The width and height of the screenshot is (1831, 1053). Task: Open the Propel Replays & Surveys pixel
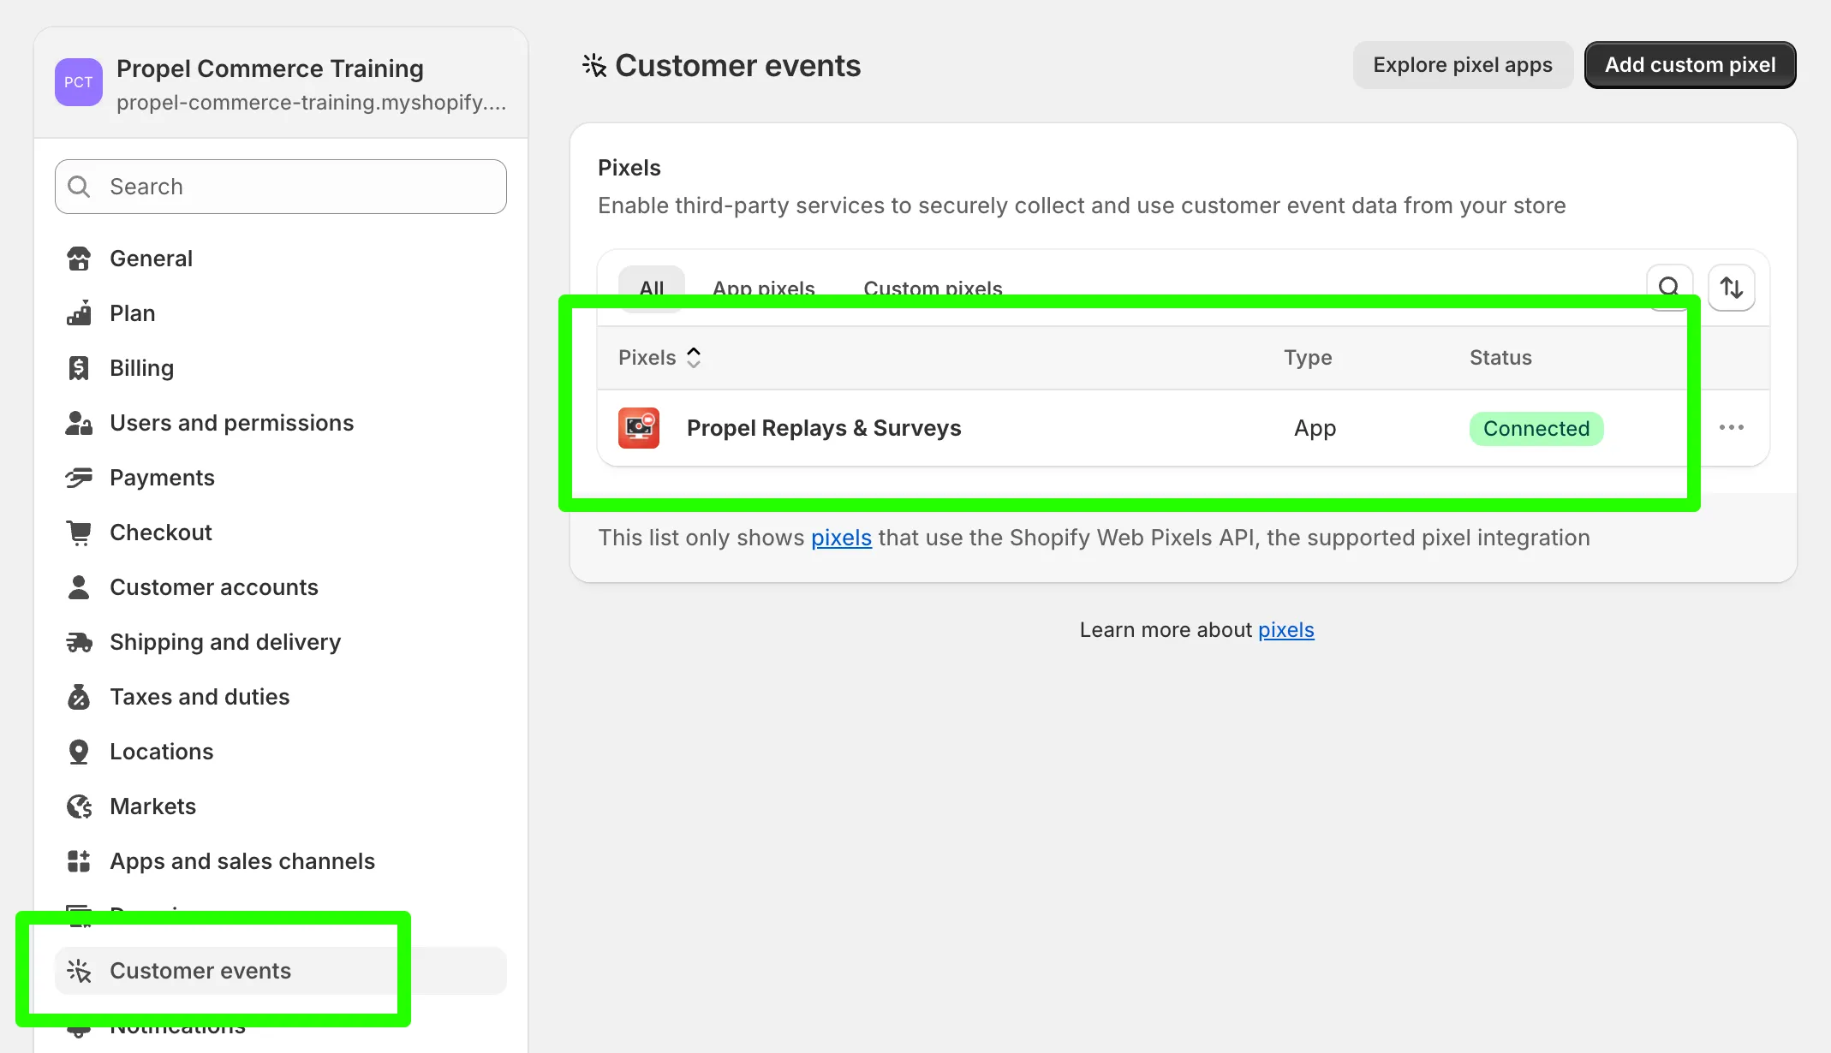tap(824, 428)
